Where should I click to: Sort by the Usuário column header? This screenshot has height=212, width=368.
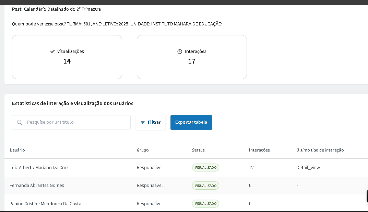17,150
